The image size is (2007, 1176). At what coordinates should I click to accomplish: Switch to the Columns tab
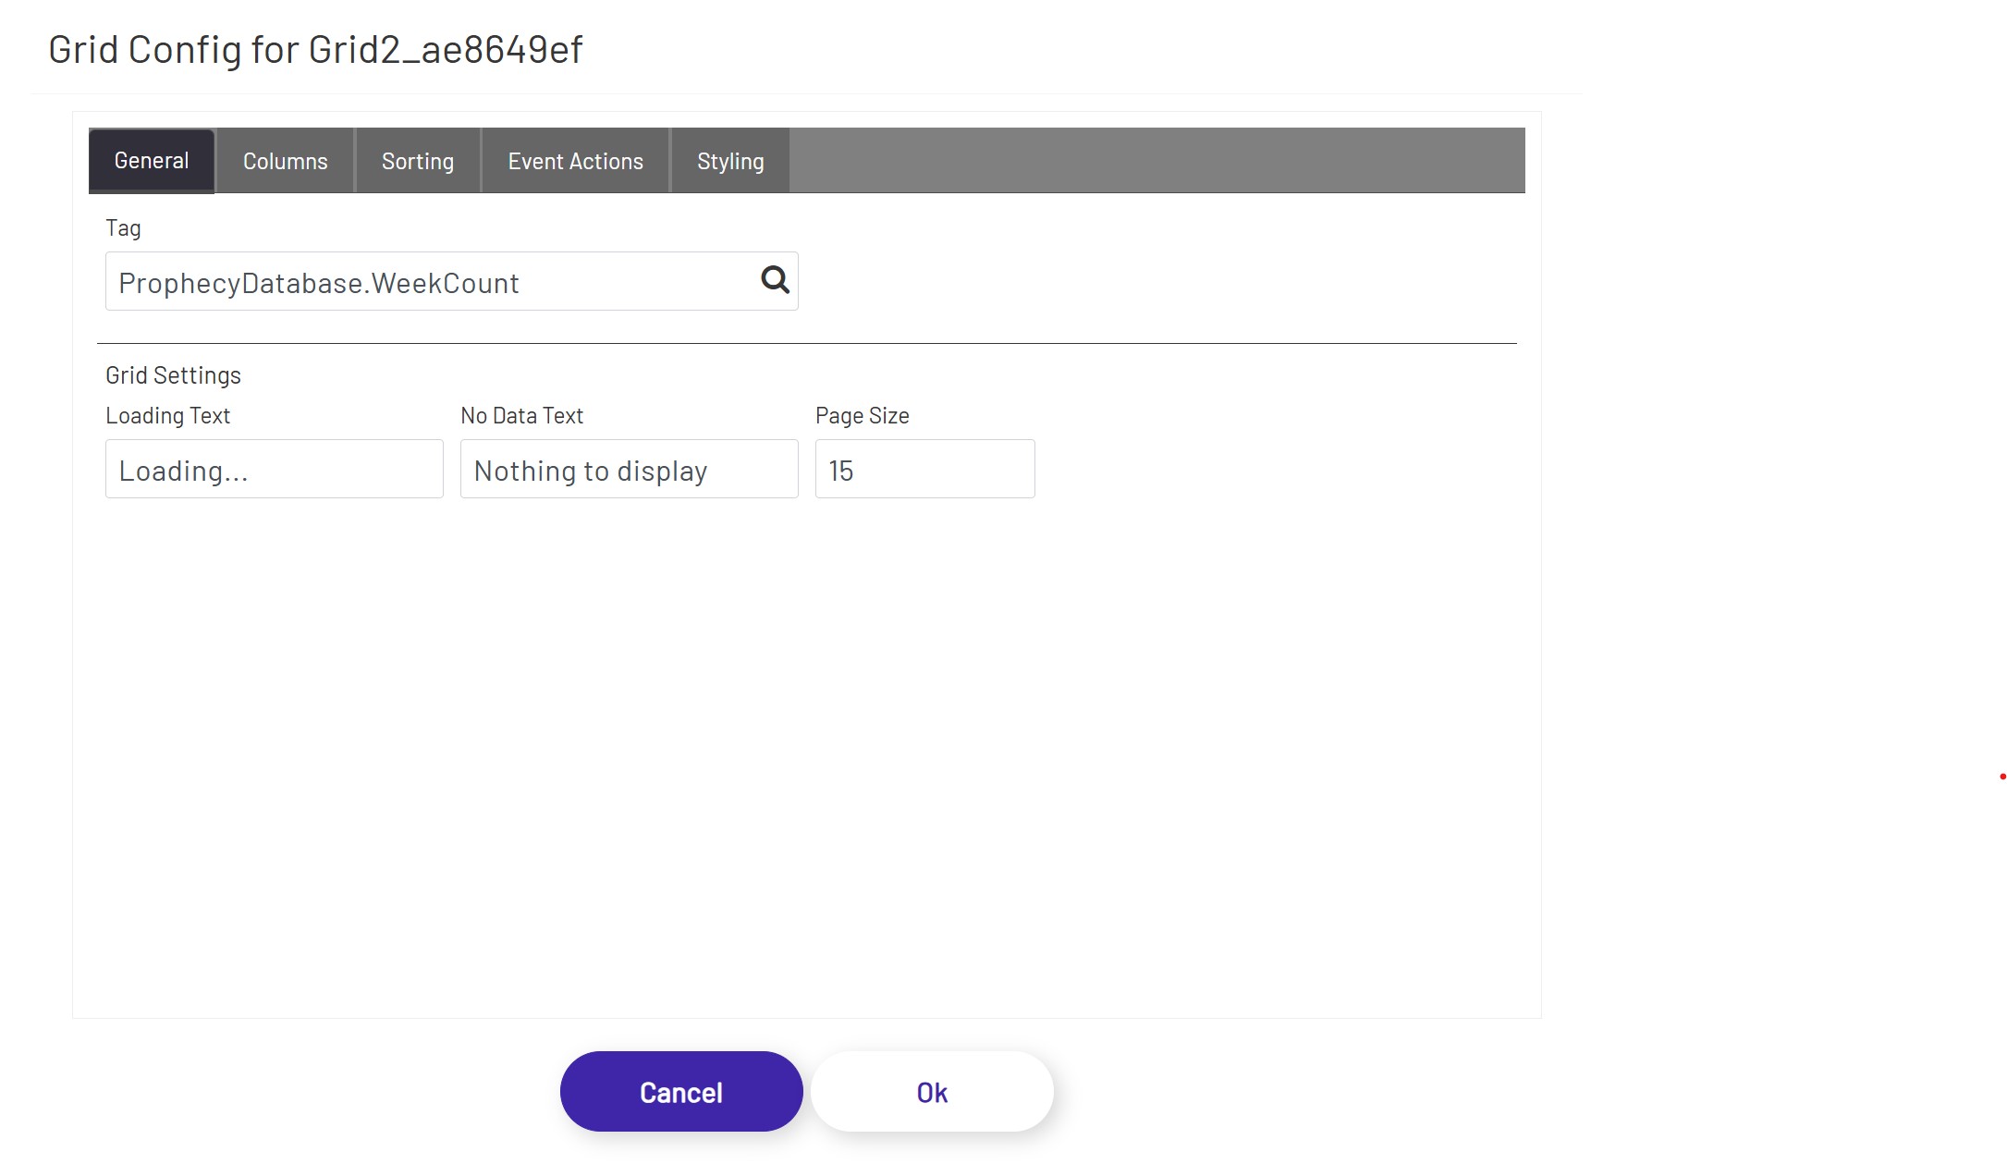pyautogui.click(x=284, y=160)
